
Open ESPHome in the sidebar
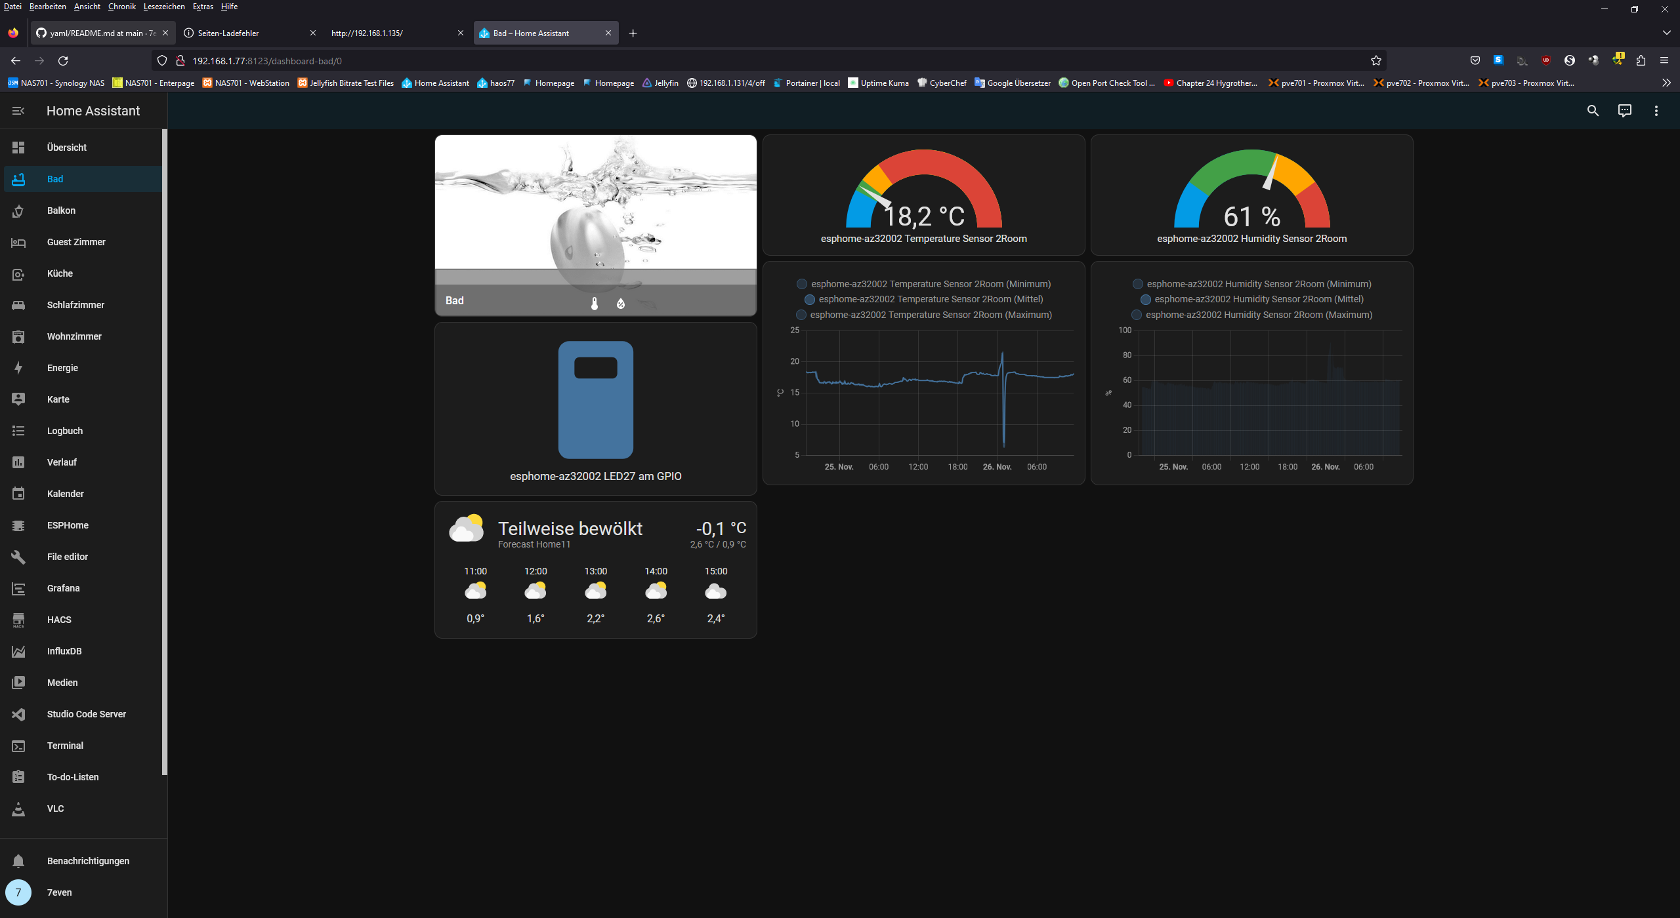tap(68, 525)
